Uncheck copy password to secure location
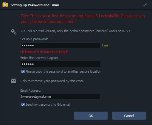 23,71
